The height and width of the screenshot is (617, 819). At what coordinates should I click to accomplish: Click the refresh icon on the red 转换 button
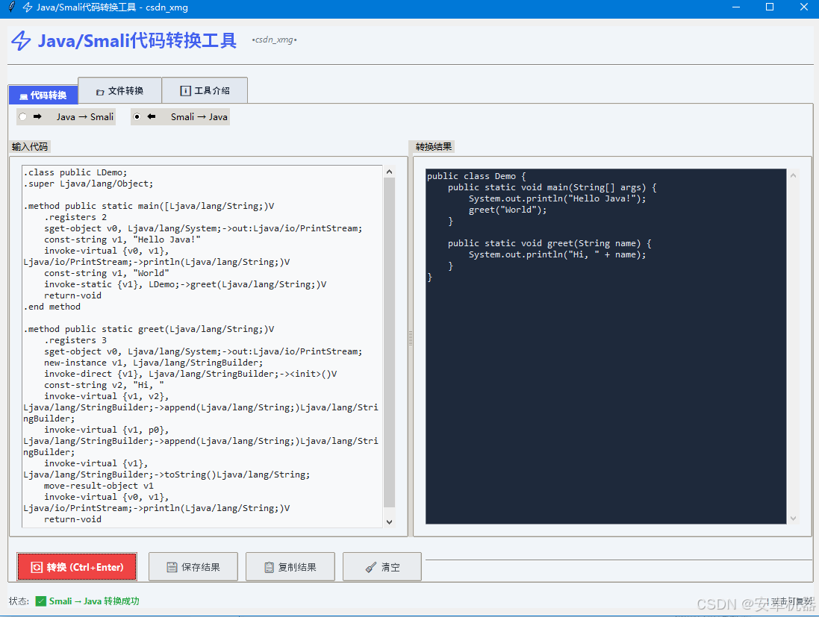(37, 568)
